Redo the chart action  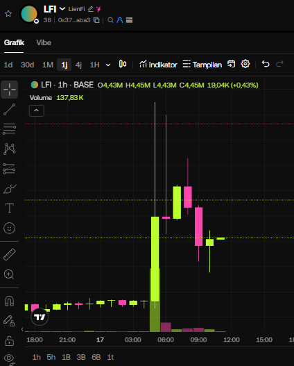click(279, 64)
